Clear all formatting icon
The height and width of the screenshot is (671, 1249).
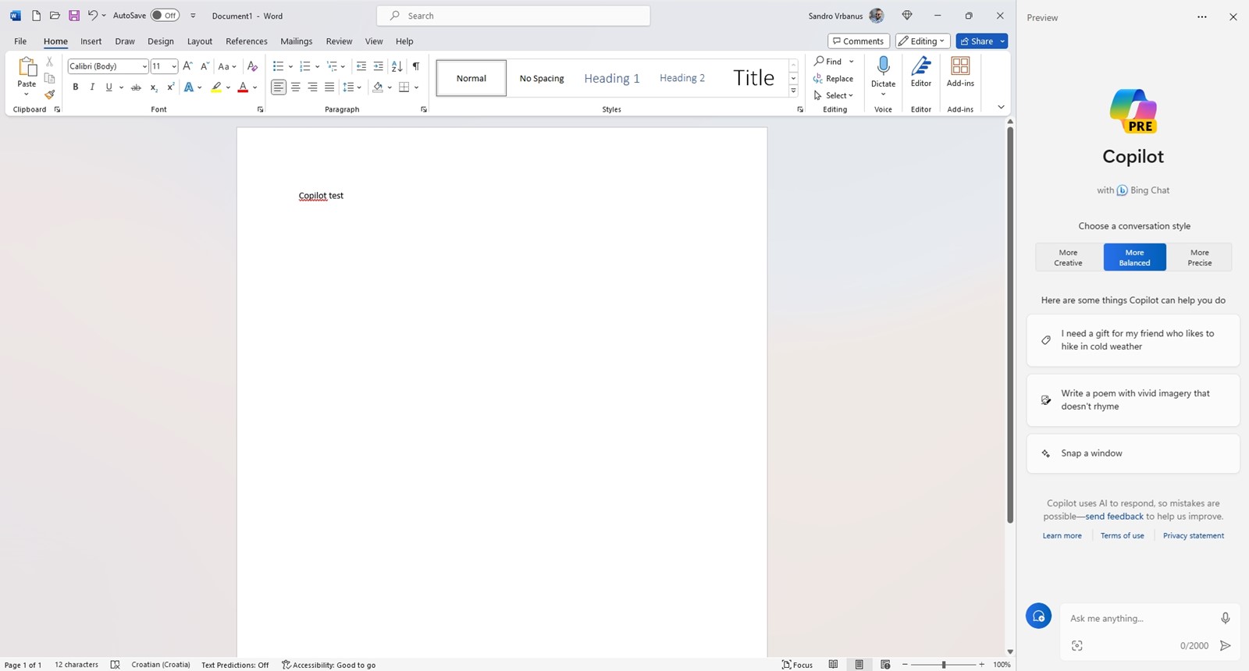(252, 66)
